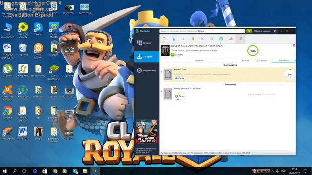Click the power shutdown icon in toolbar

pyautogui.click(x=212, y=39)
